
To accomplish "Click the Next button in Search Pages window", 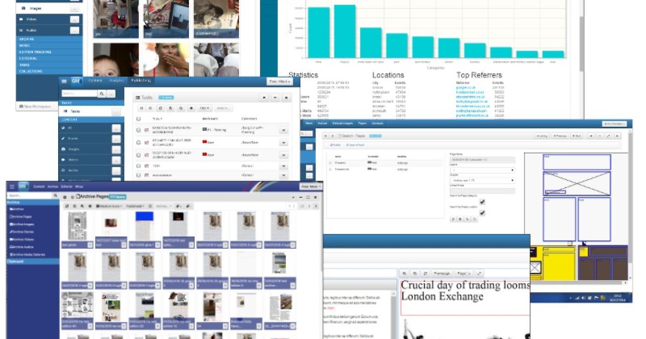I will coord(576,136).
